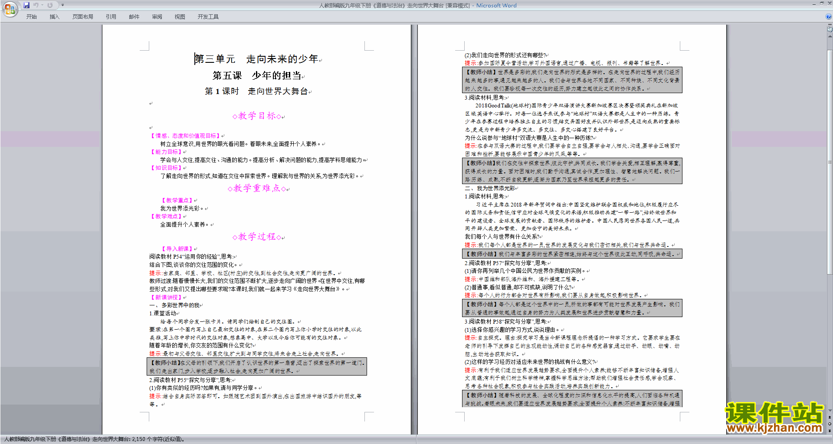Open the Office button menu

(10, 9)
